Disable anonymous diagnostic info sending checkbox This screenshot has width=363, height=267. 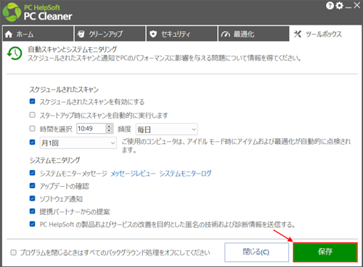point(32,224)
